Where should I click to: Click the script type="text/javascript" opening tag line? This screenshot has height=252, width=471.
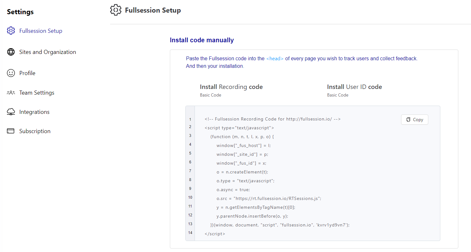239,128
